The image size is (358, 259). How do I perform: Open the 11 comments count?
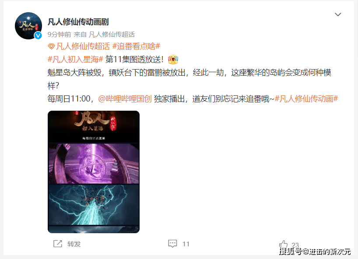[x=186, y=244]
